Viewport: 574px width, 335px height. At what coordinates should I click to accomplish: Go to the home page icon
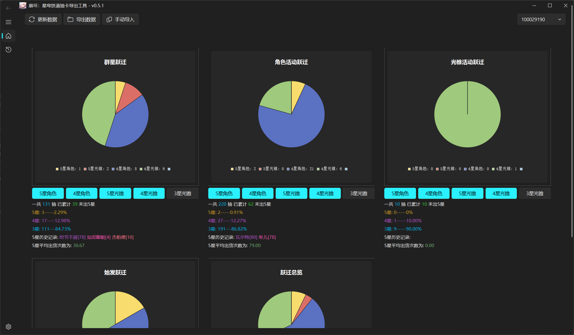click(8, 36)
